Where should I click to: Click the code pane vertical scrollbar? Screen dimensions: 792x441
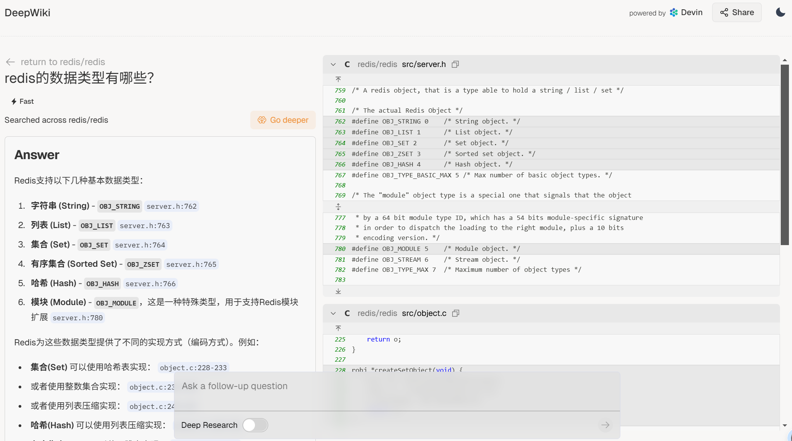pyautogui.click(x=785, y=155)
